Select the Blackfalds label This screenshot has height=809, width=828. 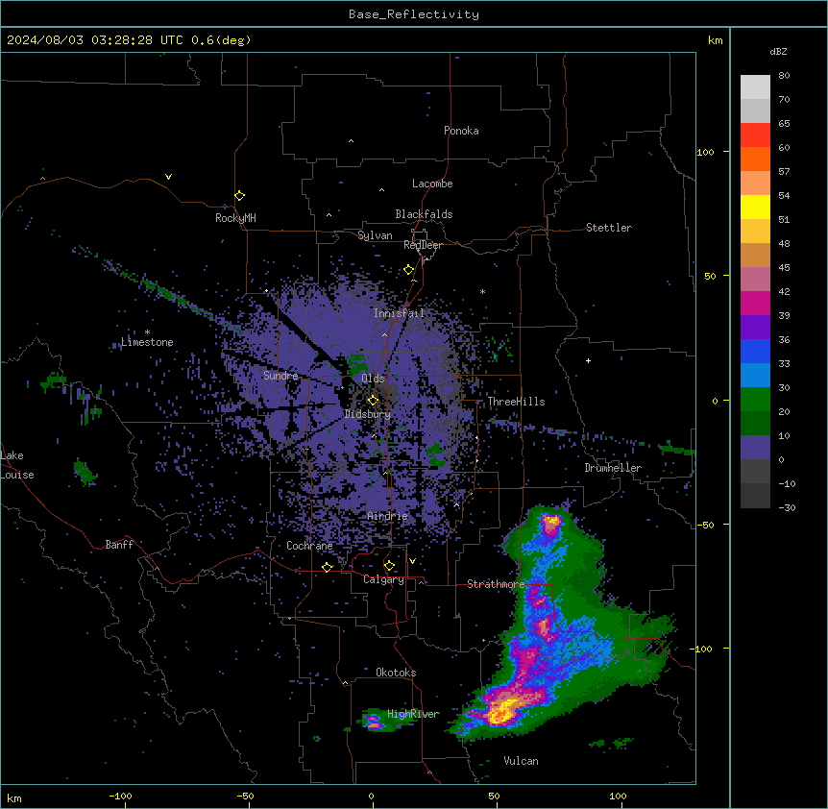coord(424,214)
